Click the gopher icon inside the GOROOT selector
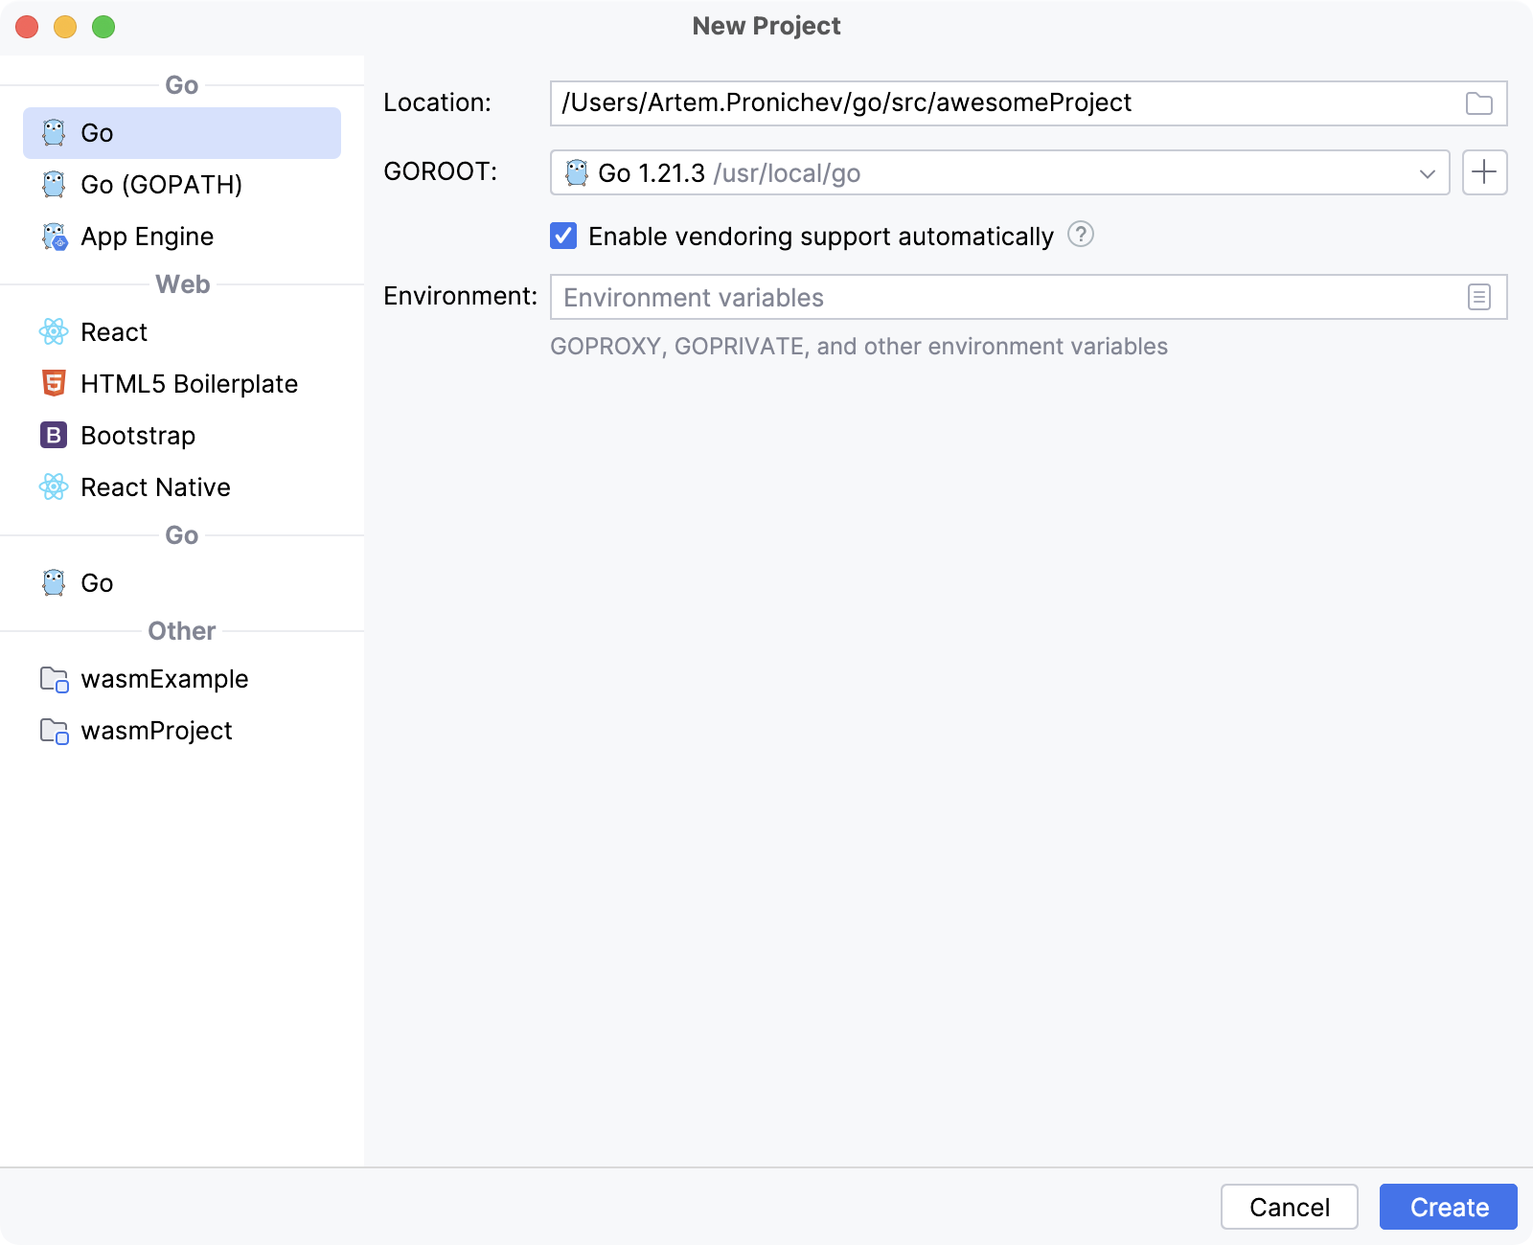This screenshot has width=1533, height=1245. pos(577,172)
